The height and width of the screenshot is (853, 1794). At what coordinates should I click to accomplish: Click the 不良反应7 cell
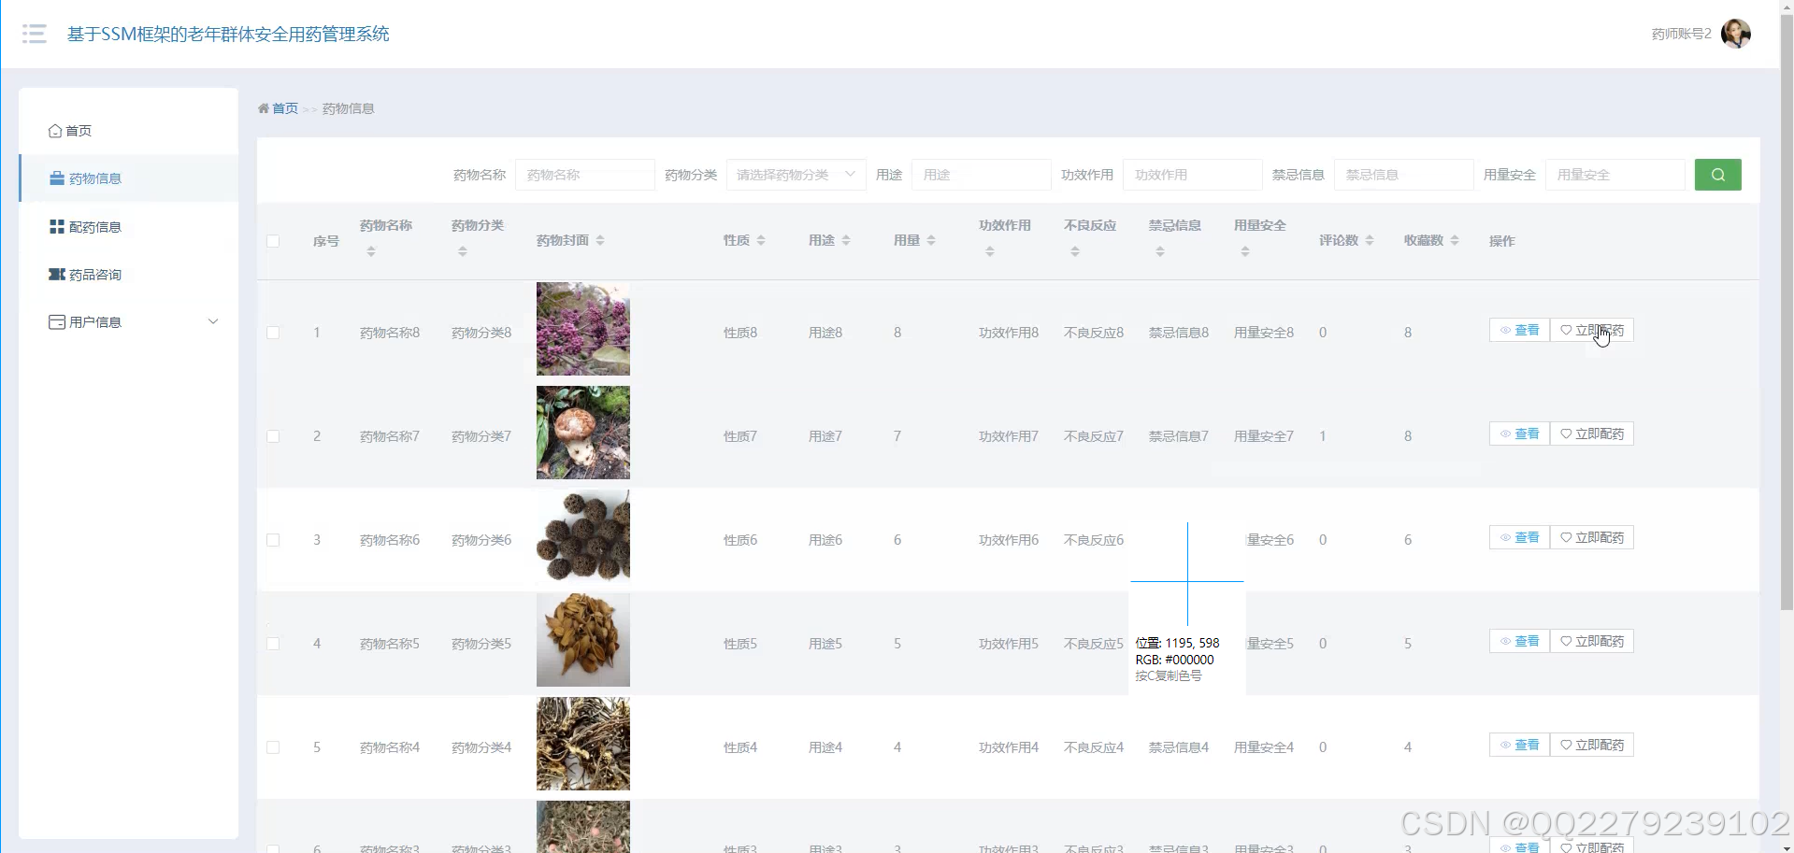click(x=1094, y=436)
